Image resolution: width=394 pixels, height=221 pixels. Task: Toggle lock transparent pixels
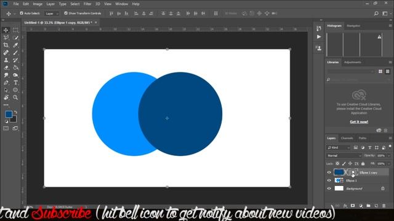point(337,164)
